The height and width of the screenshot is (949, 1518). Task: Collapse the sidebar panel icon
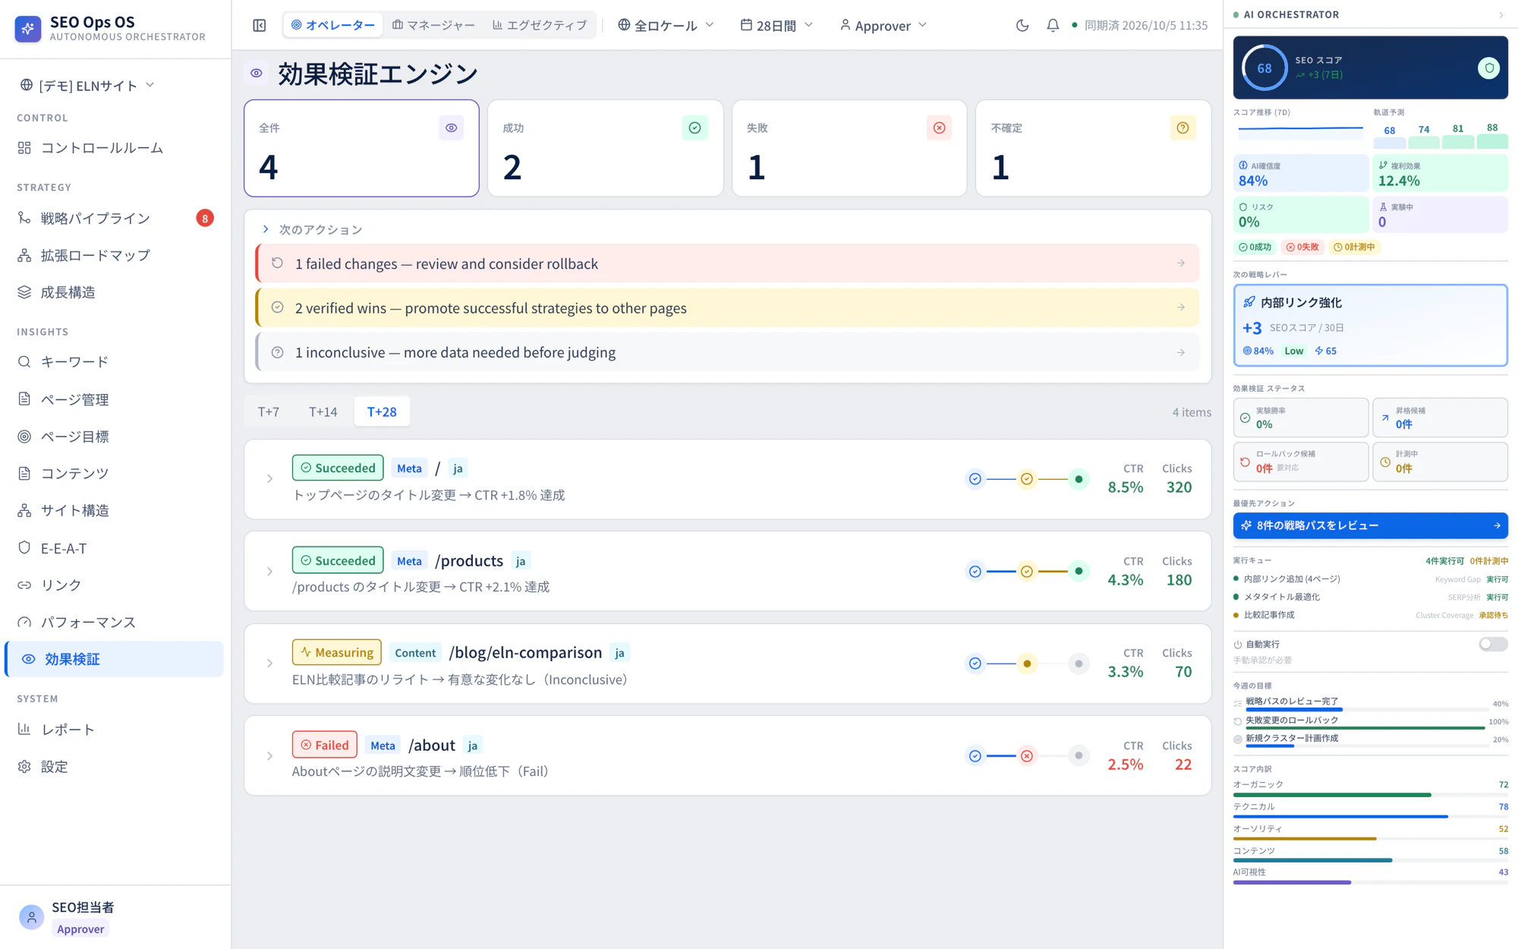(260, 25)
